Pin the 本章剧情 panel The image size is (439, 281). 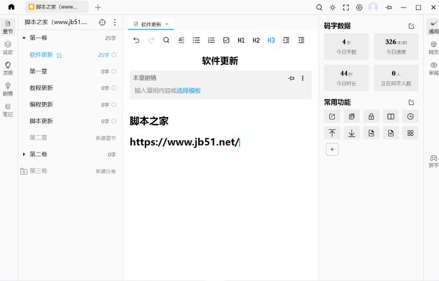291,78
